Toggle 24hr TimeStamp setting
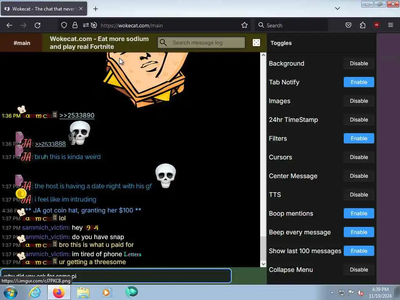The height and width of the screenshot is (300, 400). [359, 120]
